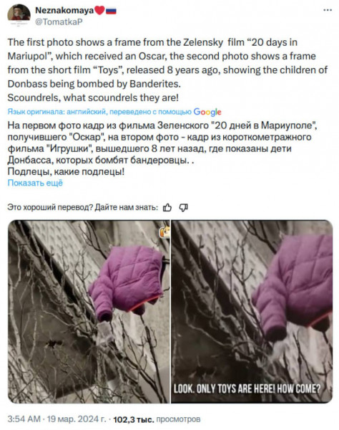Screen dimensions: 339x430
Task: Click the 19 мар. 2024 г. date
Action: click(77, 419)
